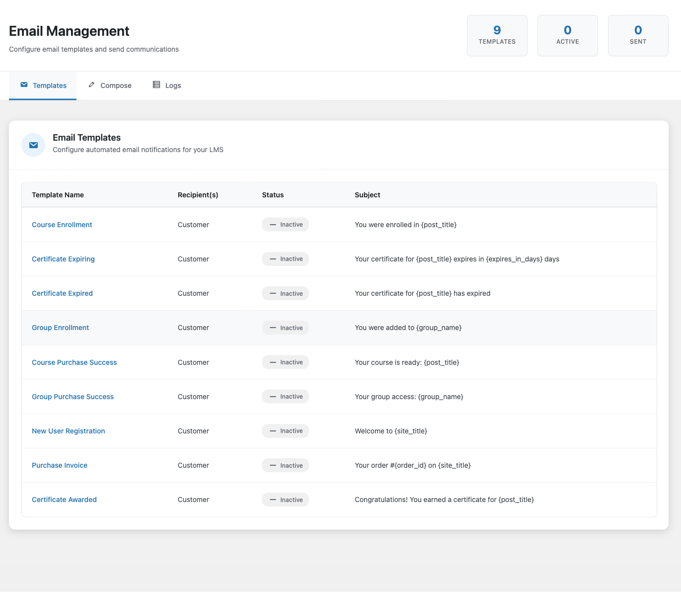
Task: Open the Course Purchase Success template
Action: pyautogui.click(x=74, y=362)
